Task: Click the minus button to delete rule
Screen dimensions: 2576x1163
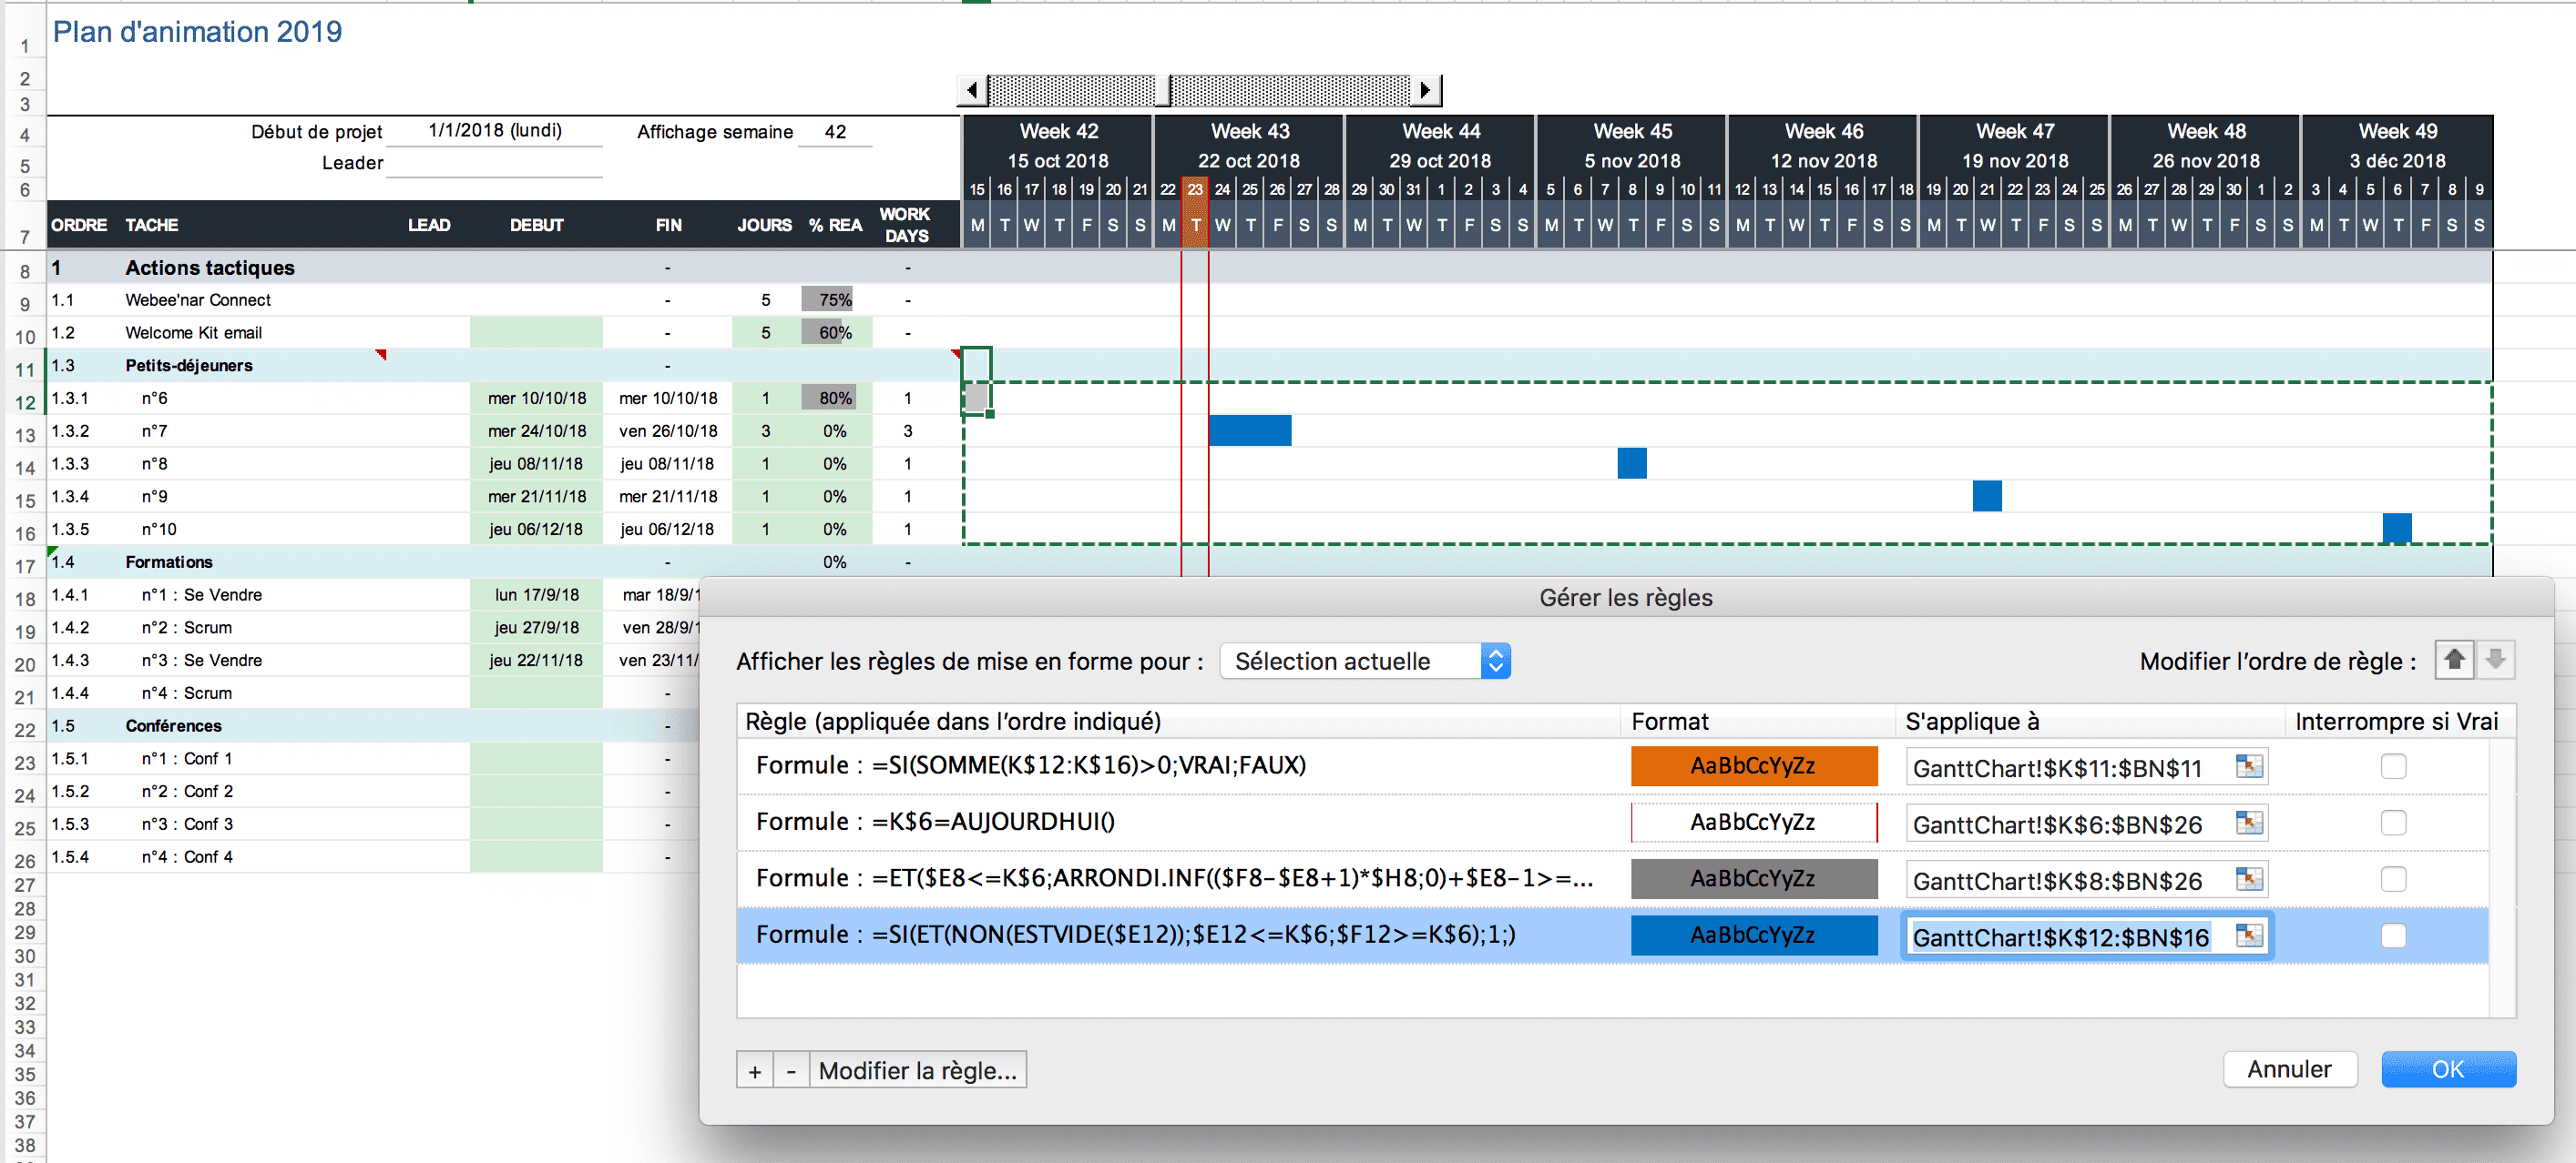Action: 791,1071
